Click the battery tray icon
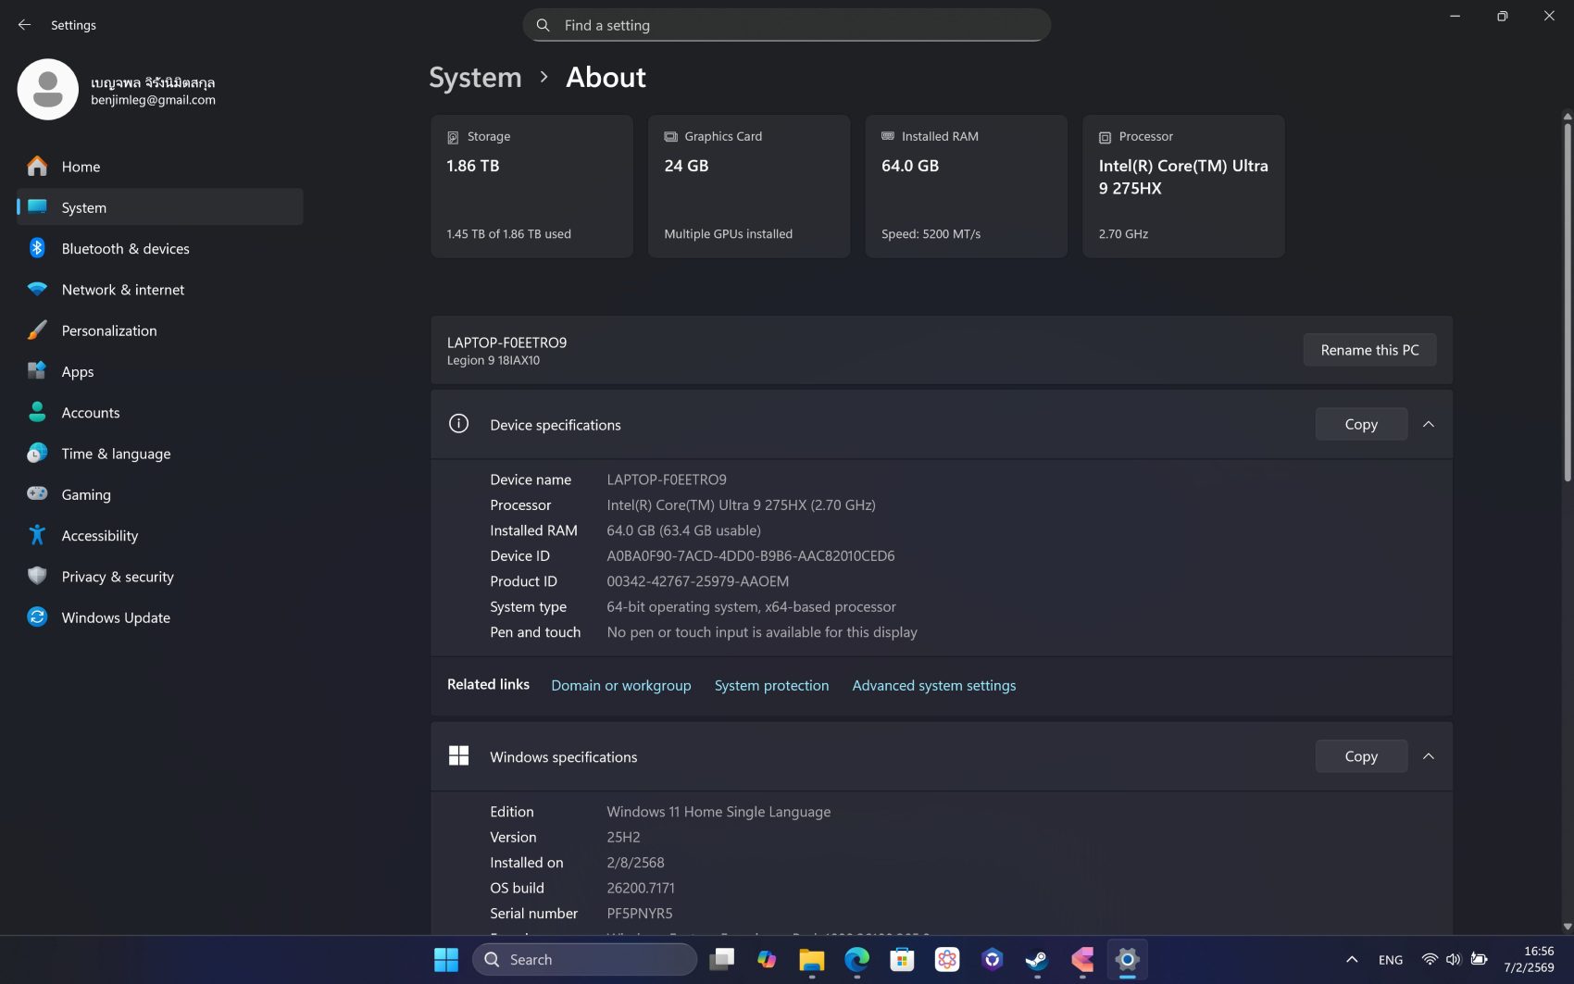The image size is (1574, 984). tap(1480, 960)
